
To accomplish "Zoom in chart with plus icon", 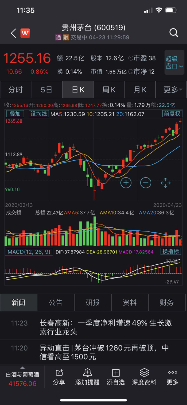I will click(126, 183).
